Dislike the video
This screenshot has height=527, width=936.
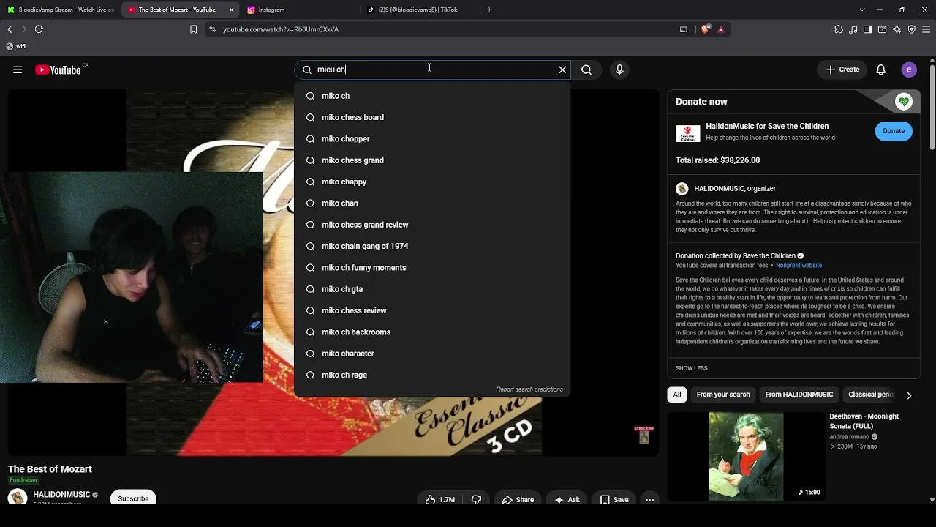pyautogui.click(x=477, y=500)
